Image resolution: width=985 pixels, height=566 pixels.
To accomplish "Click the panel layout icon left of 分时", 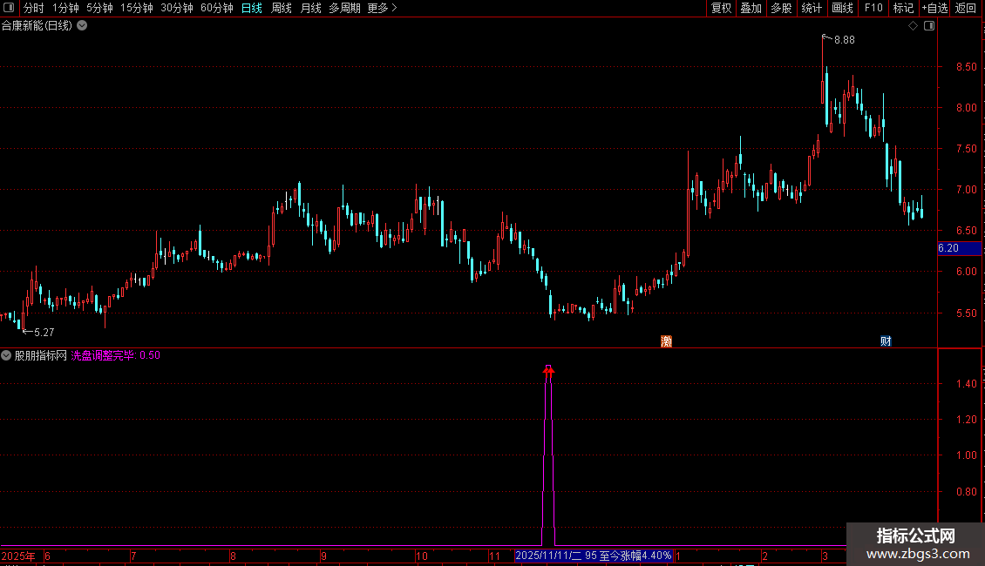I will pos(9,8).
